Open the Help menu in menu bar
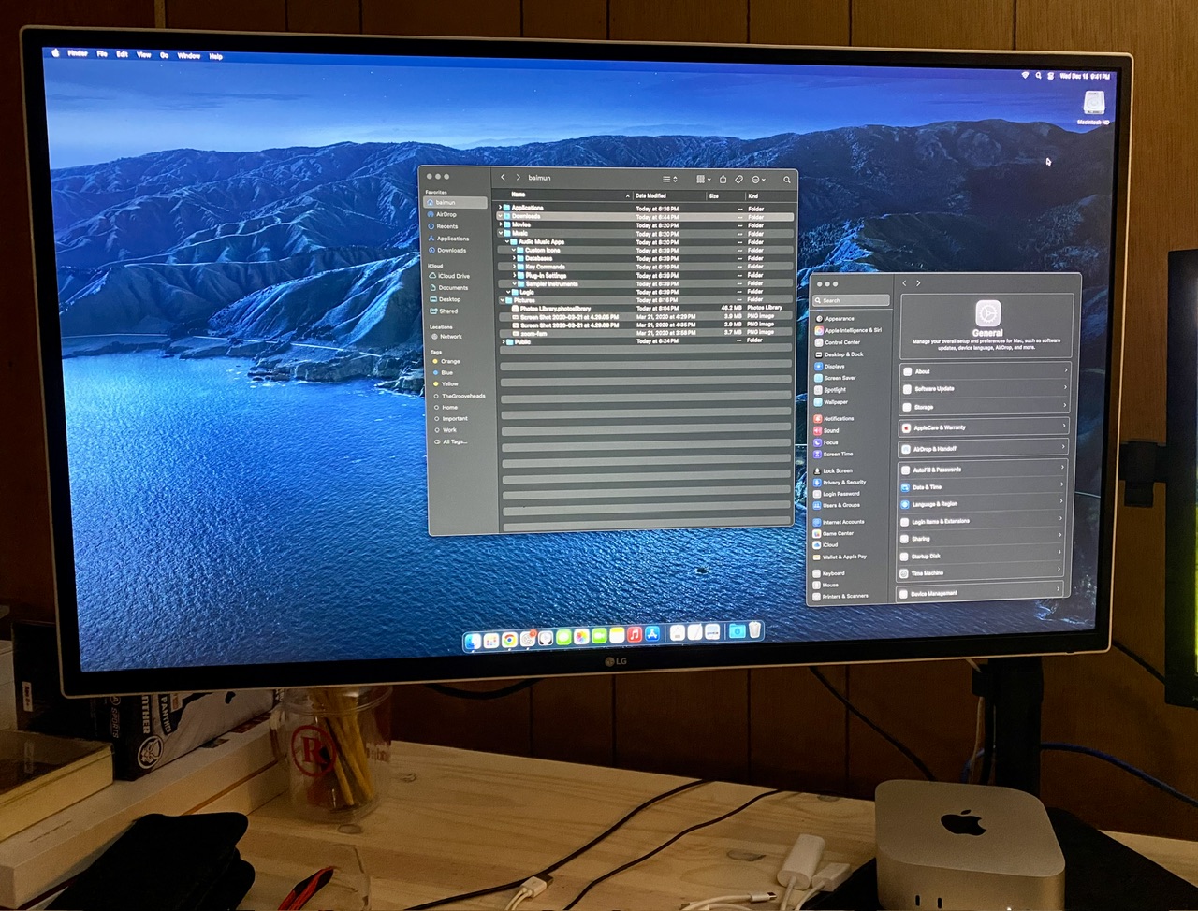The height and width of the screenshot is (911, 1198). [x=216, y=56]
